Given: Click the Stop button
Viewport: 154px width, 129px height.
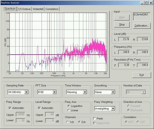Looking at the screenshot, I should point(122,25).
